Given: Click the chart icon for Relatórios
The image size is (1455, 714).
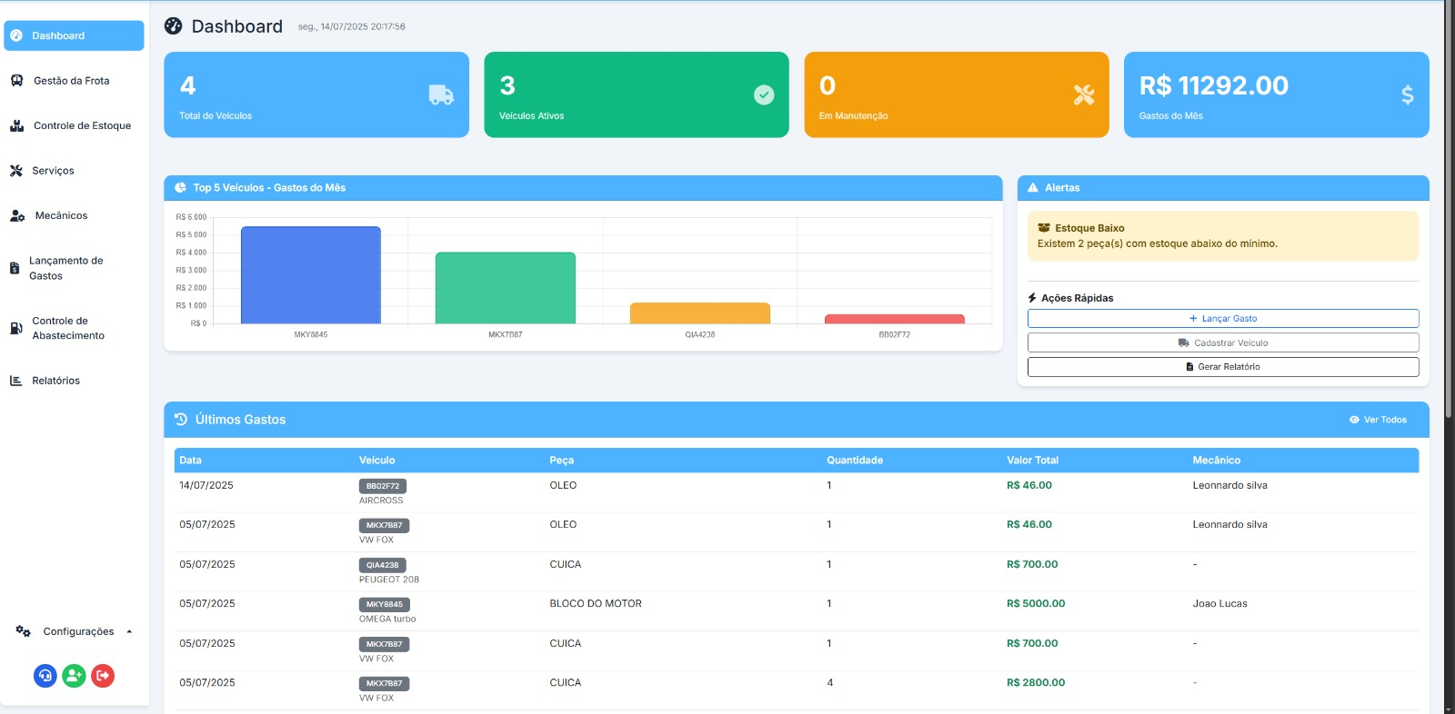Looking at the screenshot, I should 15,381.
